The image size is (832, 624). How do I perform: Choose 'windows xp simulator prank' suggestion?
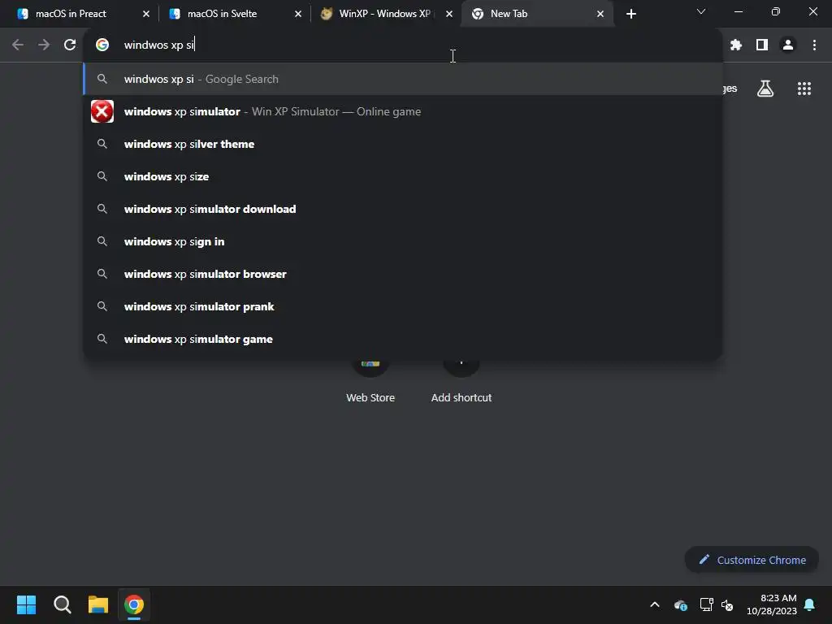pyautogui.click(x=403, y=306)
